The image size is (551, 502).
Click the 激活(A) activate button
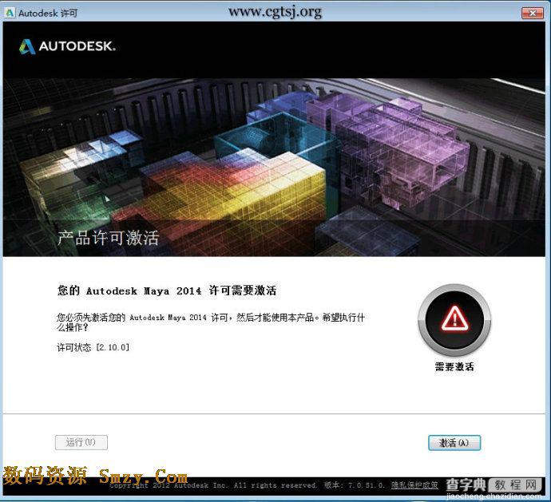(x=454, y=443)
